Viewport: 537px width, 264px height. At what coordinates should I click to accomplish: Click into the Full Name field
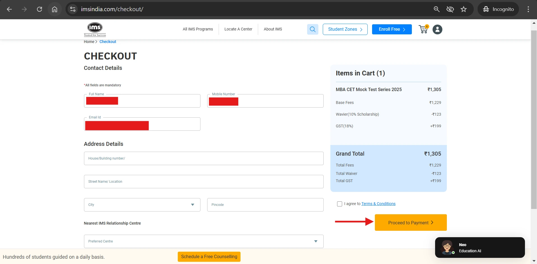(142, 101)
